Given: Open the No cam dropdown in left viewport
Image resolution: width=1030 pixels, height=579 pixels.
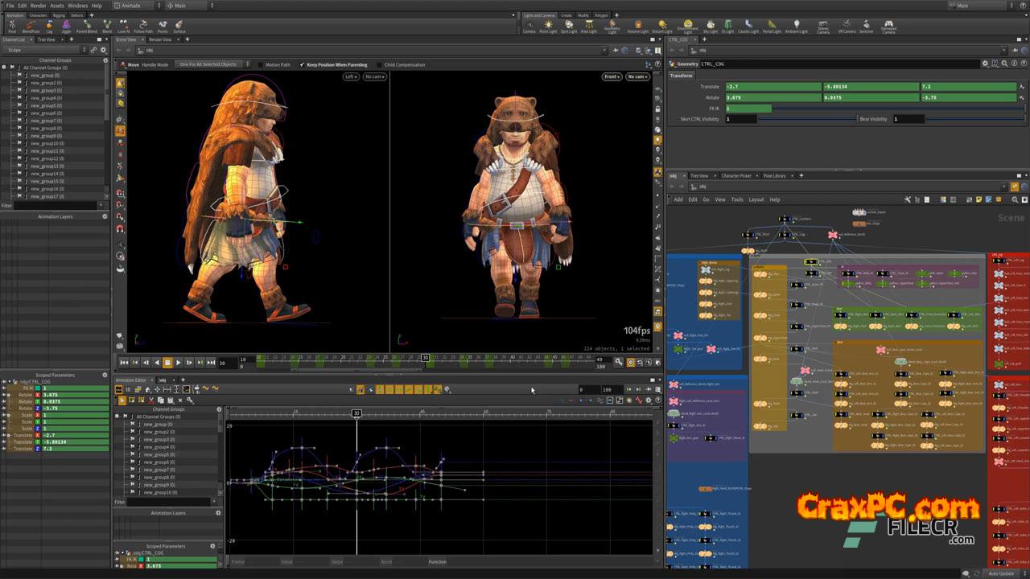Looking at the screenshot, I should (x=375, y=76).
